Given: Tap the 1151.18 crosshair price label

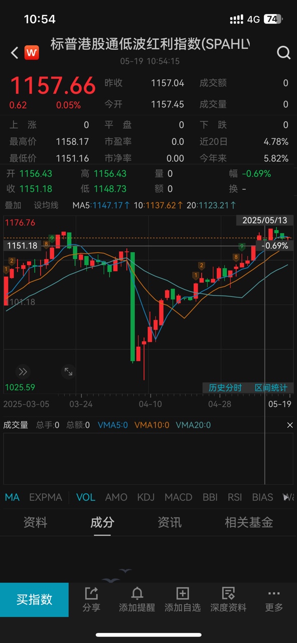Looking at the screenshot, I should (22, 246).
